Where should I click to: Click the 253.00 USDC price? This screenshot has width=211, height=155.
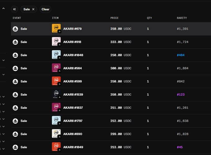[121, 147]
